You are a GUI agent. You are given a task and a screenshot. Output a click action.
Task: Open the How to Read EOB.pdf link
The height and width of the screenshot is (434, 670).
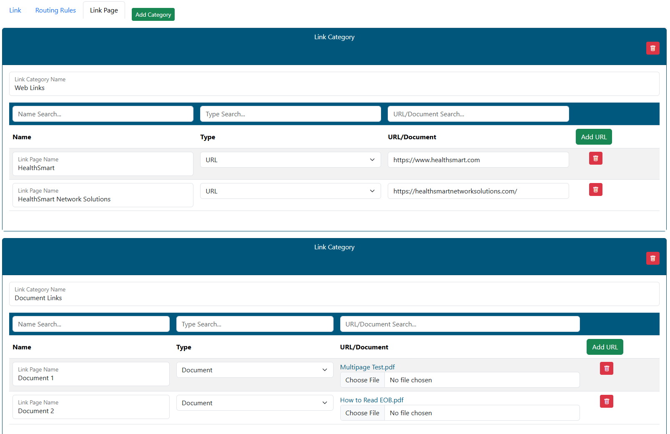(371, 400)
